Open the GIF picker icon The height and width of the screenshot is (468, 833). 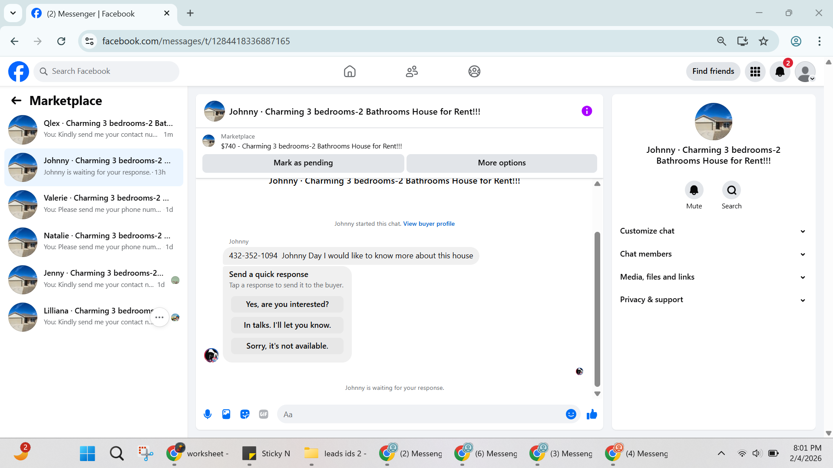tap(264, 414)
